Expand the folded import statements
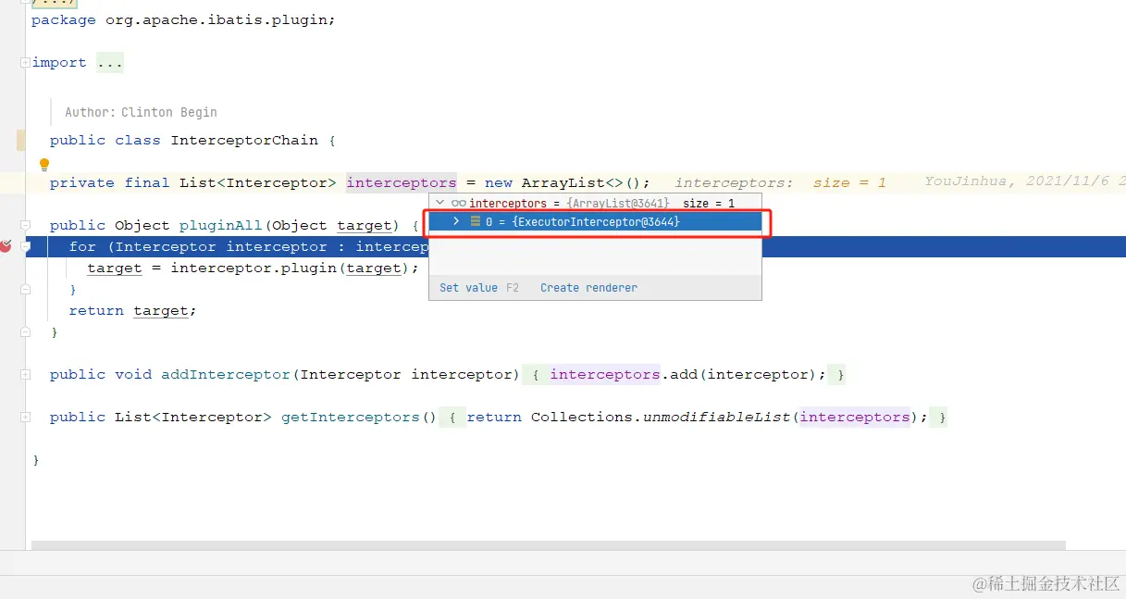 [x=25, y=62]
